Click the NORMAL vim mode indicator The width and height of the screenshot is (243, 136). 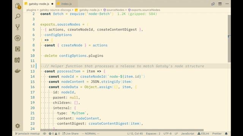90,133
